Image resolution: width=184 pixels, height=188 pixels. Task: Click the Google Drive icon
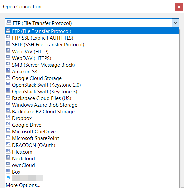[x=8, y=124]
